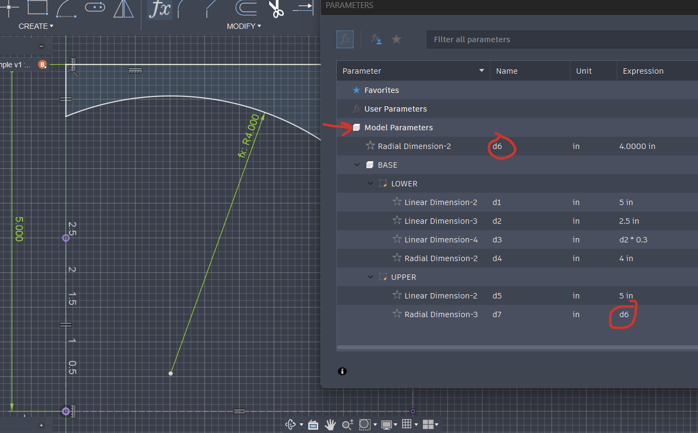Click the info icon in Parameters dialog
This screenshot has height=433, width=698.
342,371
